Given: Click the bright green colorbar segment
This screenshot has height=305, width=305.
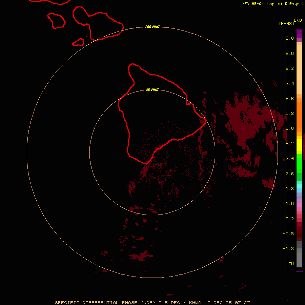Looking at the screenshot, I should tap(299, 164).
